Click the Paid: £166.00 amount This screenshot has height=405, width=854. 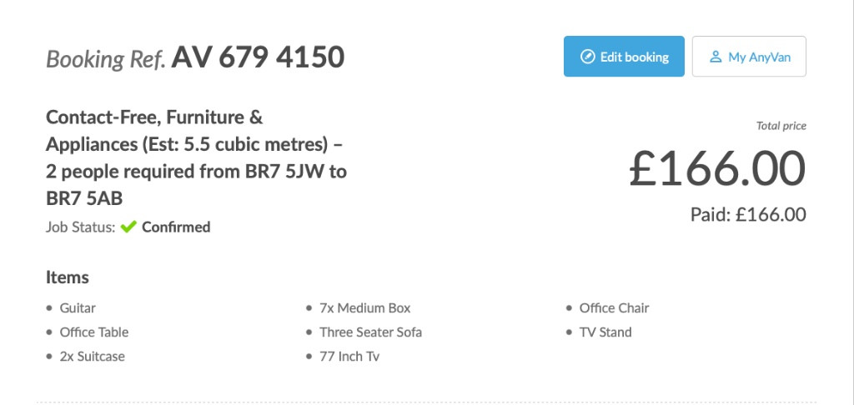point(748,214)
